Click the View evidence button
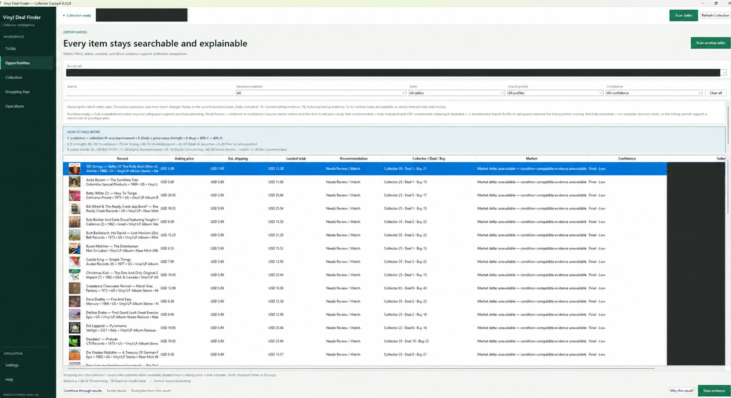The width and height of the screenshot is (731, 398). pos(714,391)
